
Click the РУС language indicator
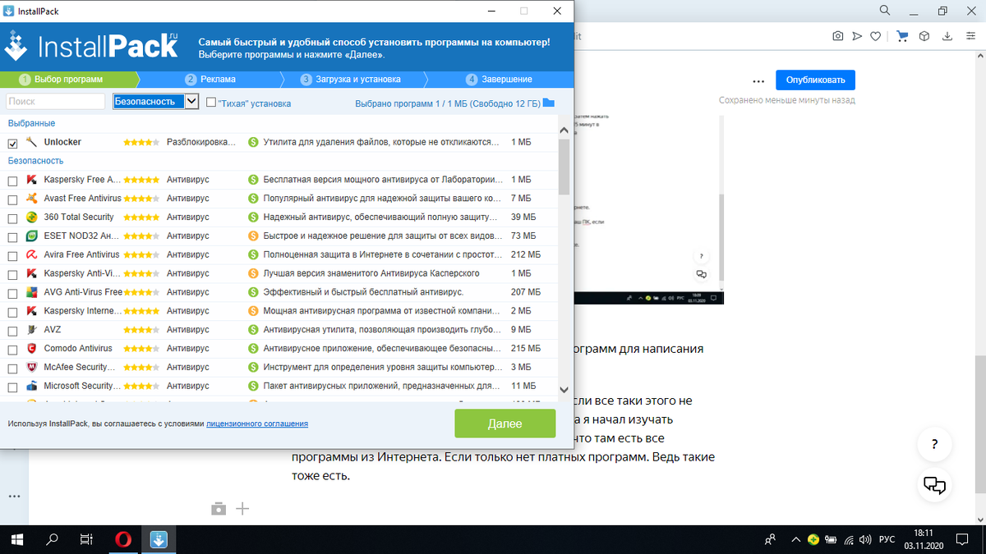pyautogui.click(x=887, y=539)
